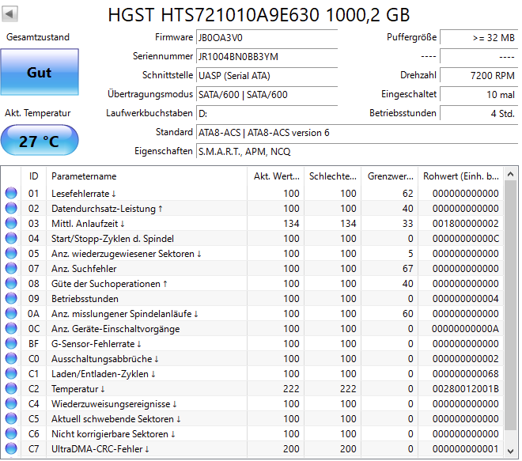Select the Gesamtzustand label
This screenshot has height=461, width=522.
point(38,37)
